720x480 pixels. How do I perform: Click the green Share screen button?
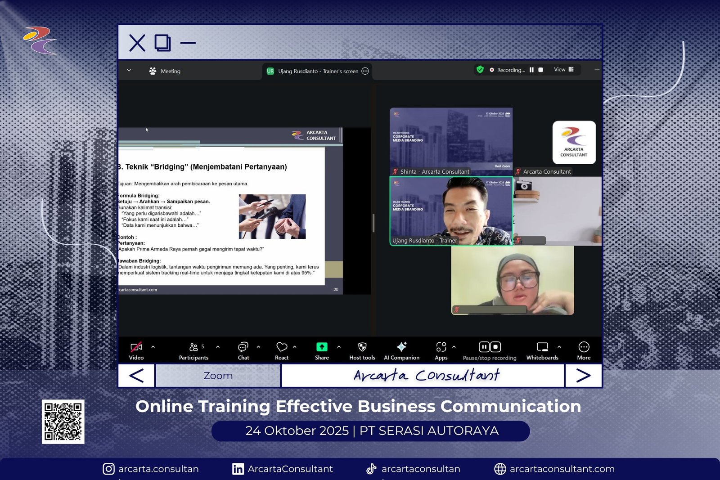tap(322, 350)
